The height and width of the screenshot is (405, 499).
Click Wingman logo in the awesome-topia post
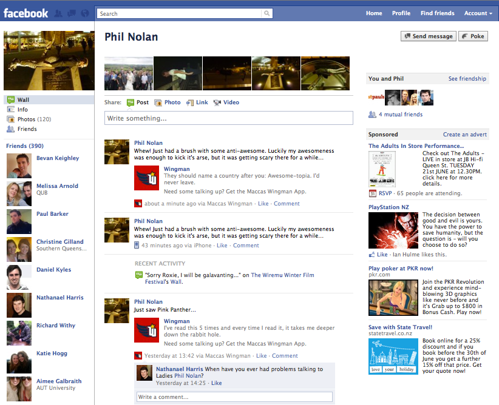(x=146, y=178)
